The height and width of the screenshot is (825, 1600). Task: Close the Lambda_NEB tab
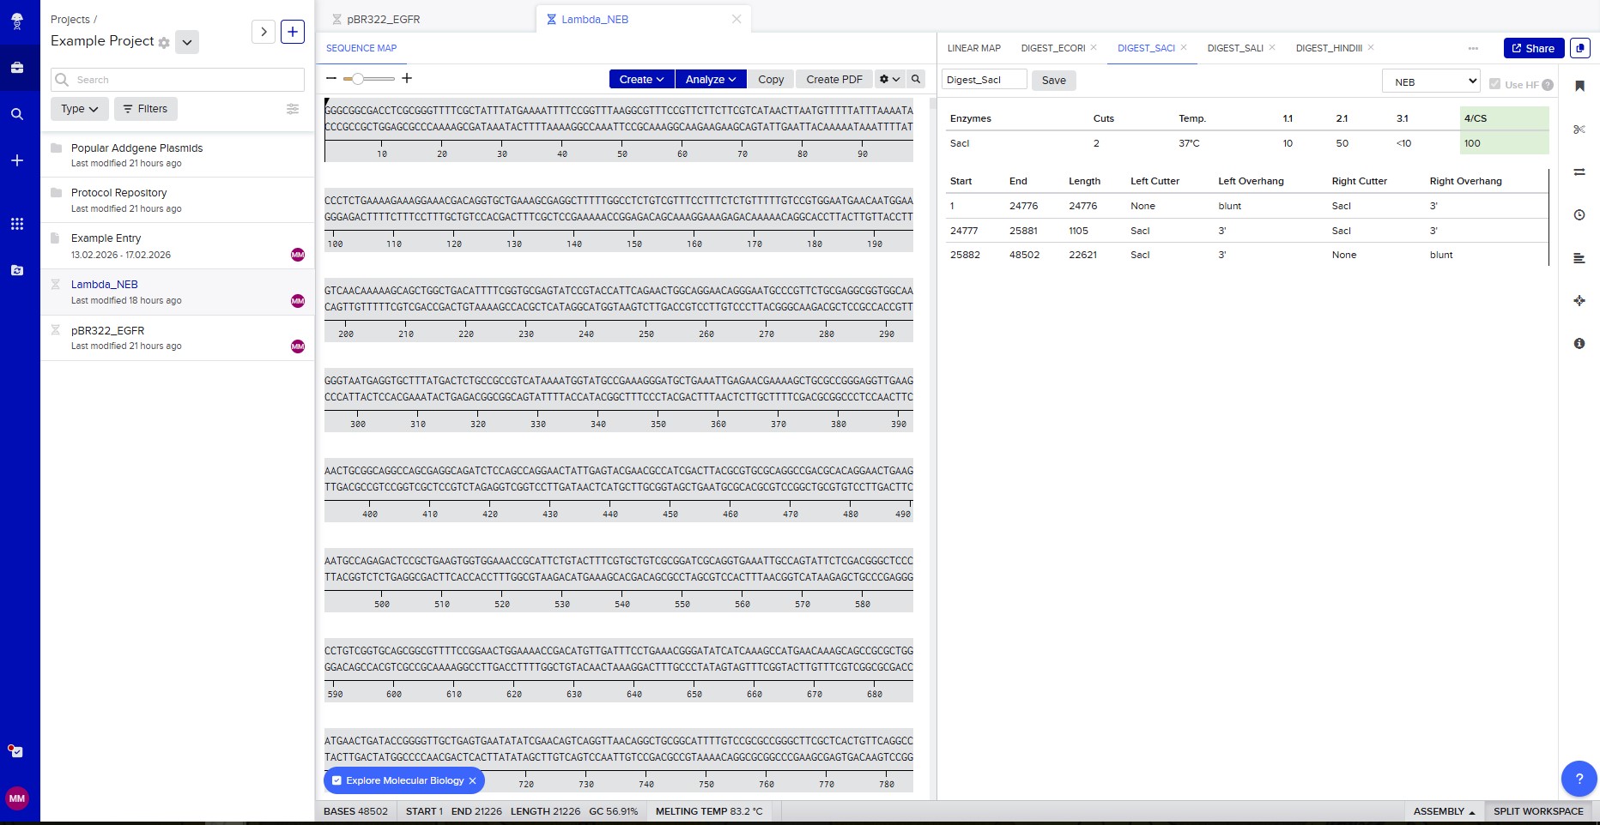tap(736, 19)
